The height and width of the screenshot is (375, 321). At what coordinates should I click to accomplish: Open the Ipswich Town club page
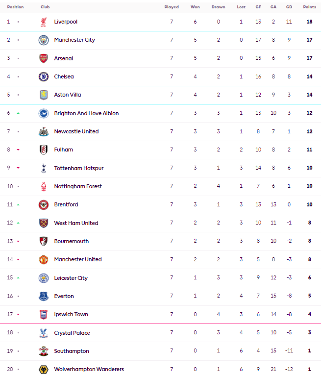(71, 314)
